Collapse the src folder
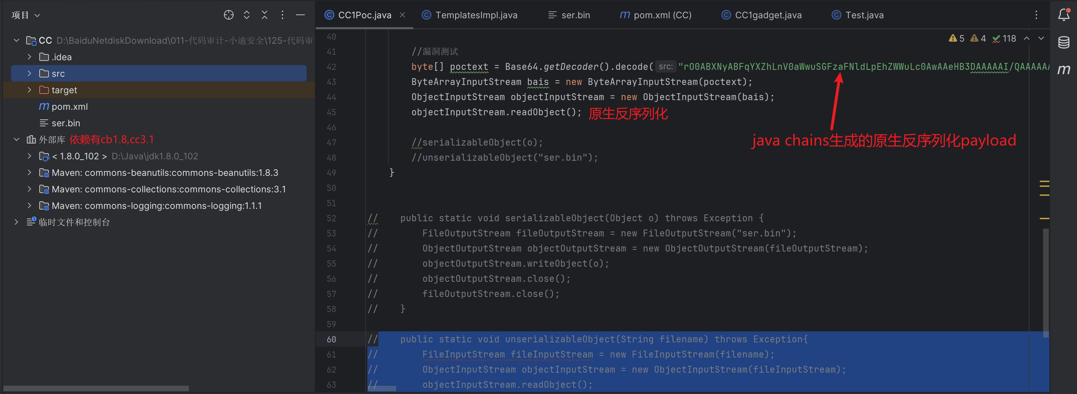 click(x=29, y=73)
